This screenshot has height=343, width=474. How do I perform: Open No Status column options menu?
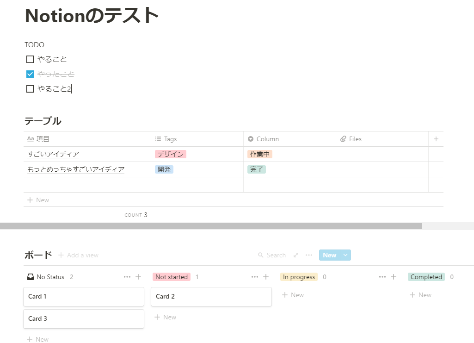pos(127,277)
